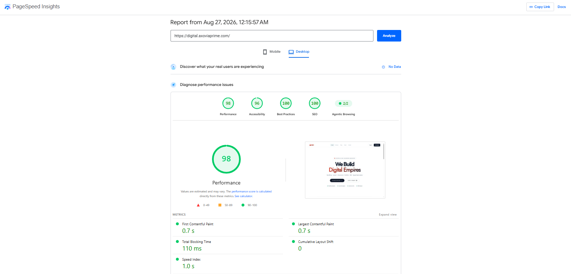Expand view of the metrics
571x274 pixels.
click(x=388, y=215)
